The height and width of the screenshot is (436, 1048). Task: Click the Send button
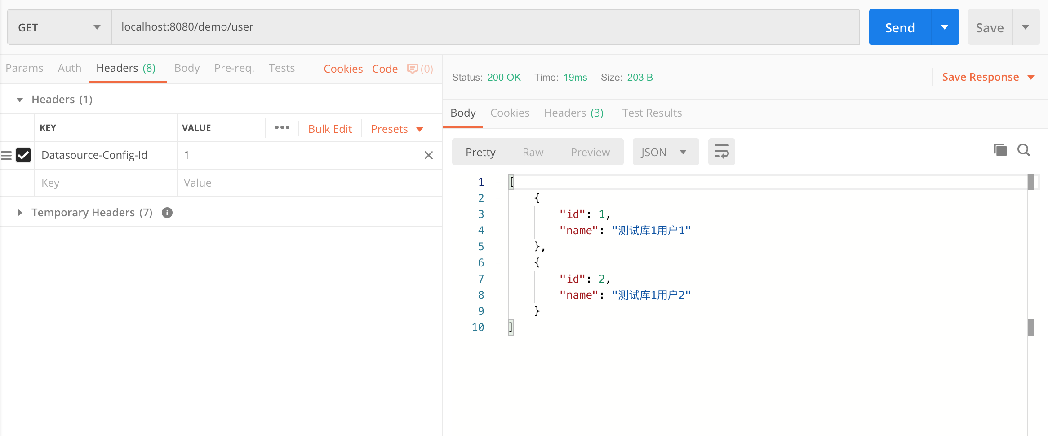(900, 27)
